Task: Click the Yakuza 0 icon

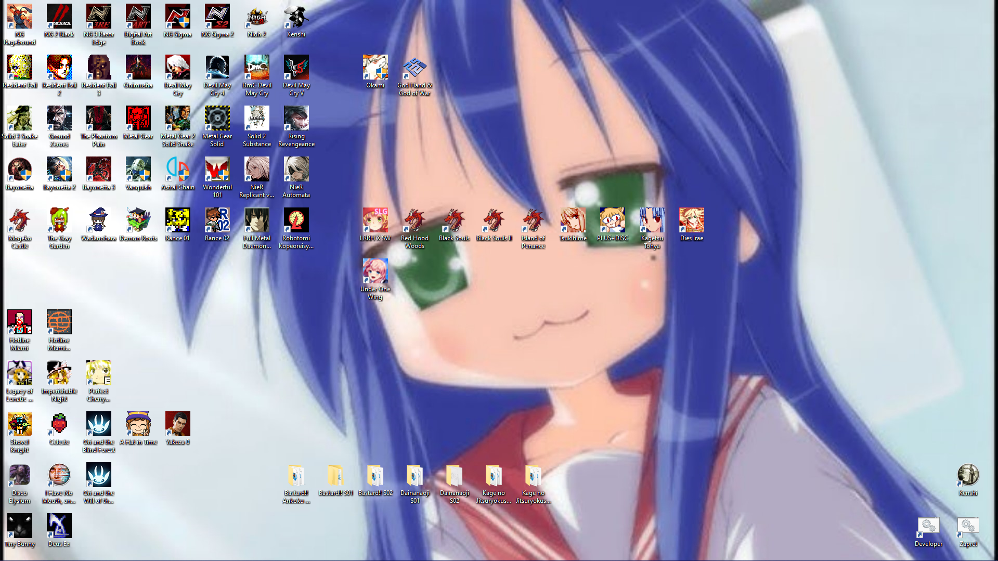Action: (178, 424)
